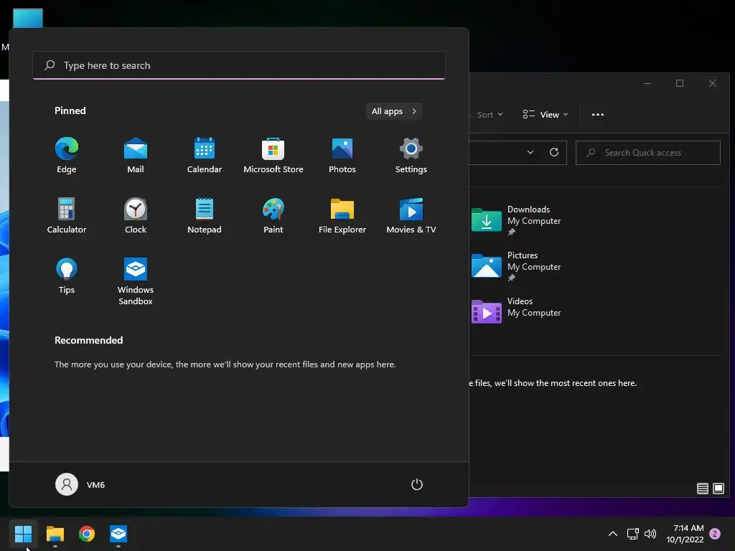Click the Pinned heading text
The height and width of the screenshot is (551, 735).
pyautogui.click(x=70, y=110)
